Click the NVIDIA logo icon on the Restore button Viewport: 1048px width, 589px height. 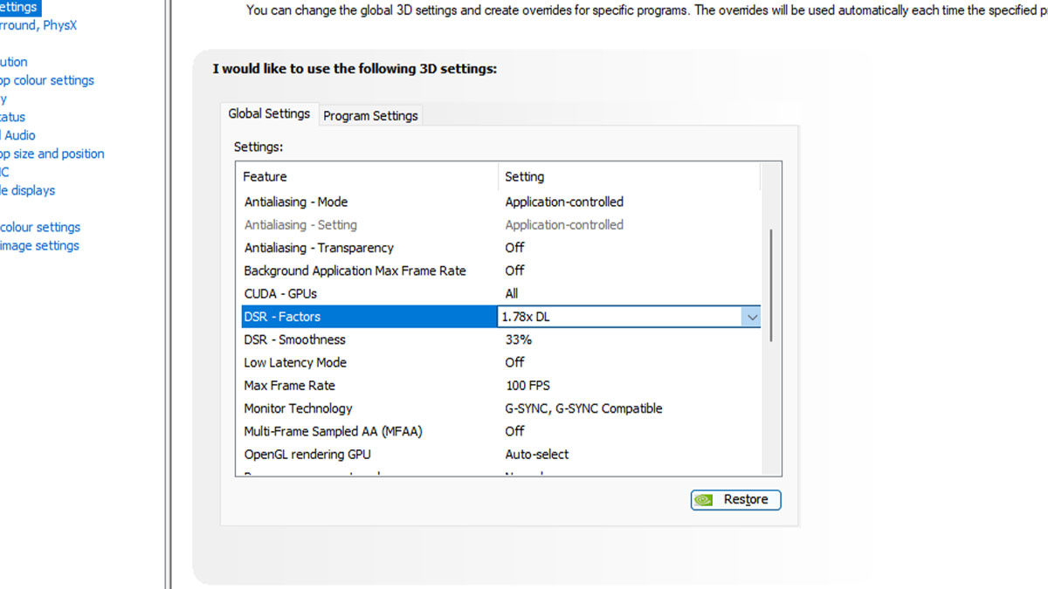click(x=704, y=499)
